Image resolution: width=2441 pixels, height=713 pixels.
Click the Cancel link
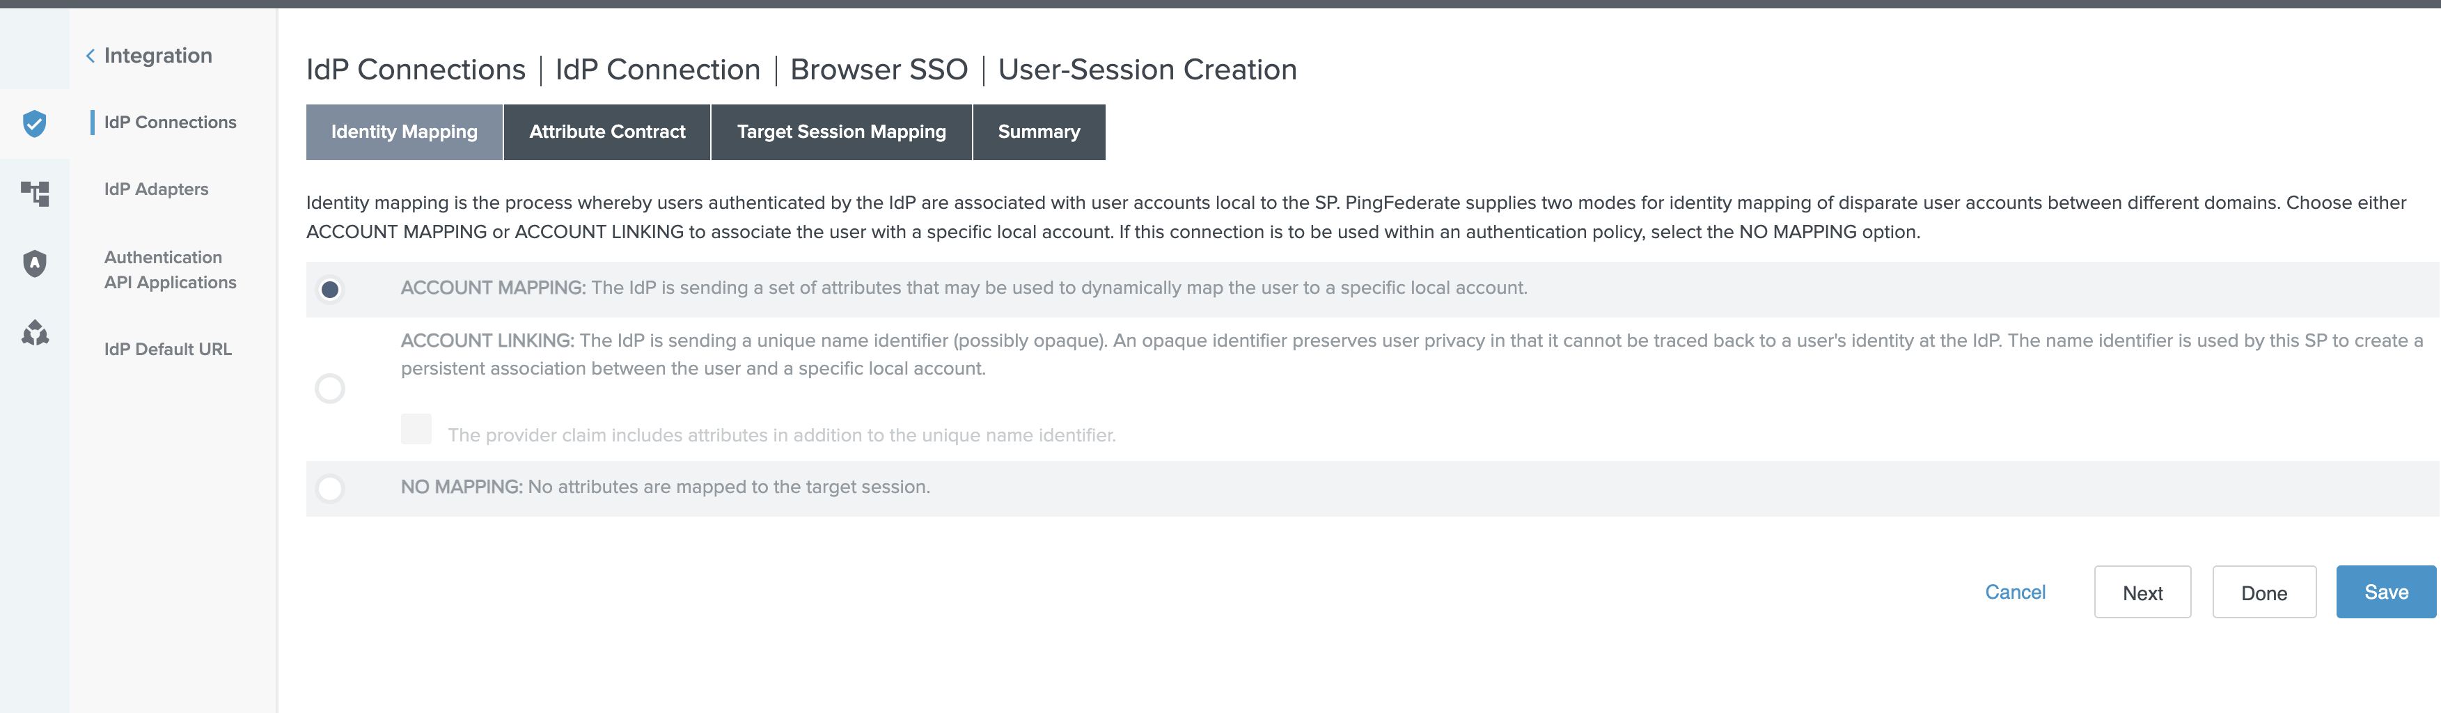pyautogui.click(x=2015, y=593)
